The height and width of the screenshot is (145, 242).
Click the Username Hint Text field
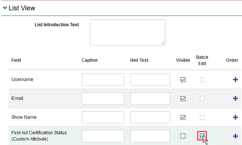(x=150, y=80)
